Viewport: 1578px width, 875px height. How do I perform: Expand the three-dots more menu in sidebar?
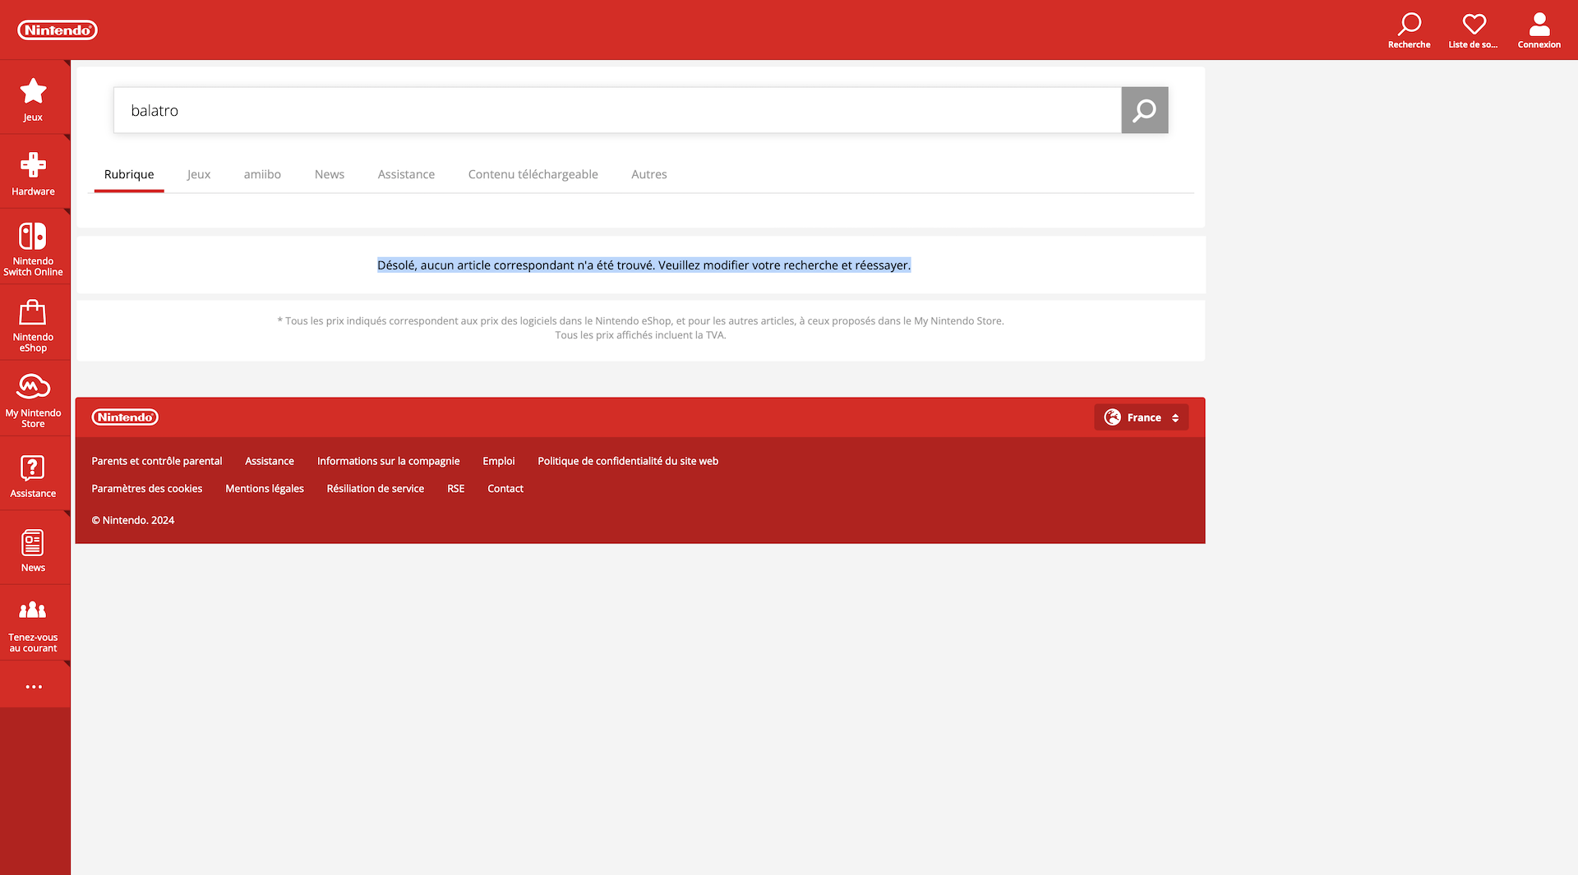[x=33, y=685]
